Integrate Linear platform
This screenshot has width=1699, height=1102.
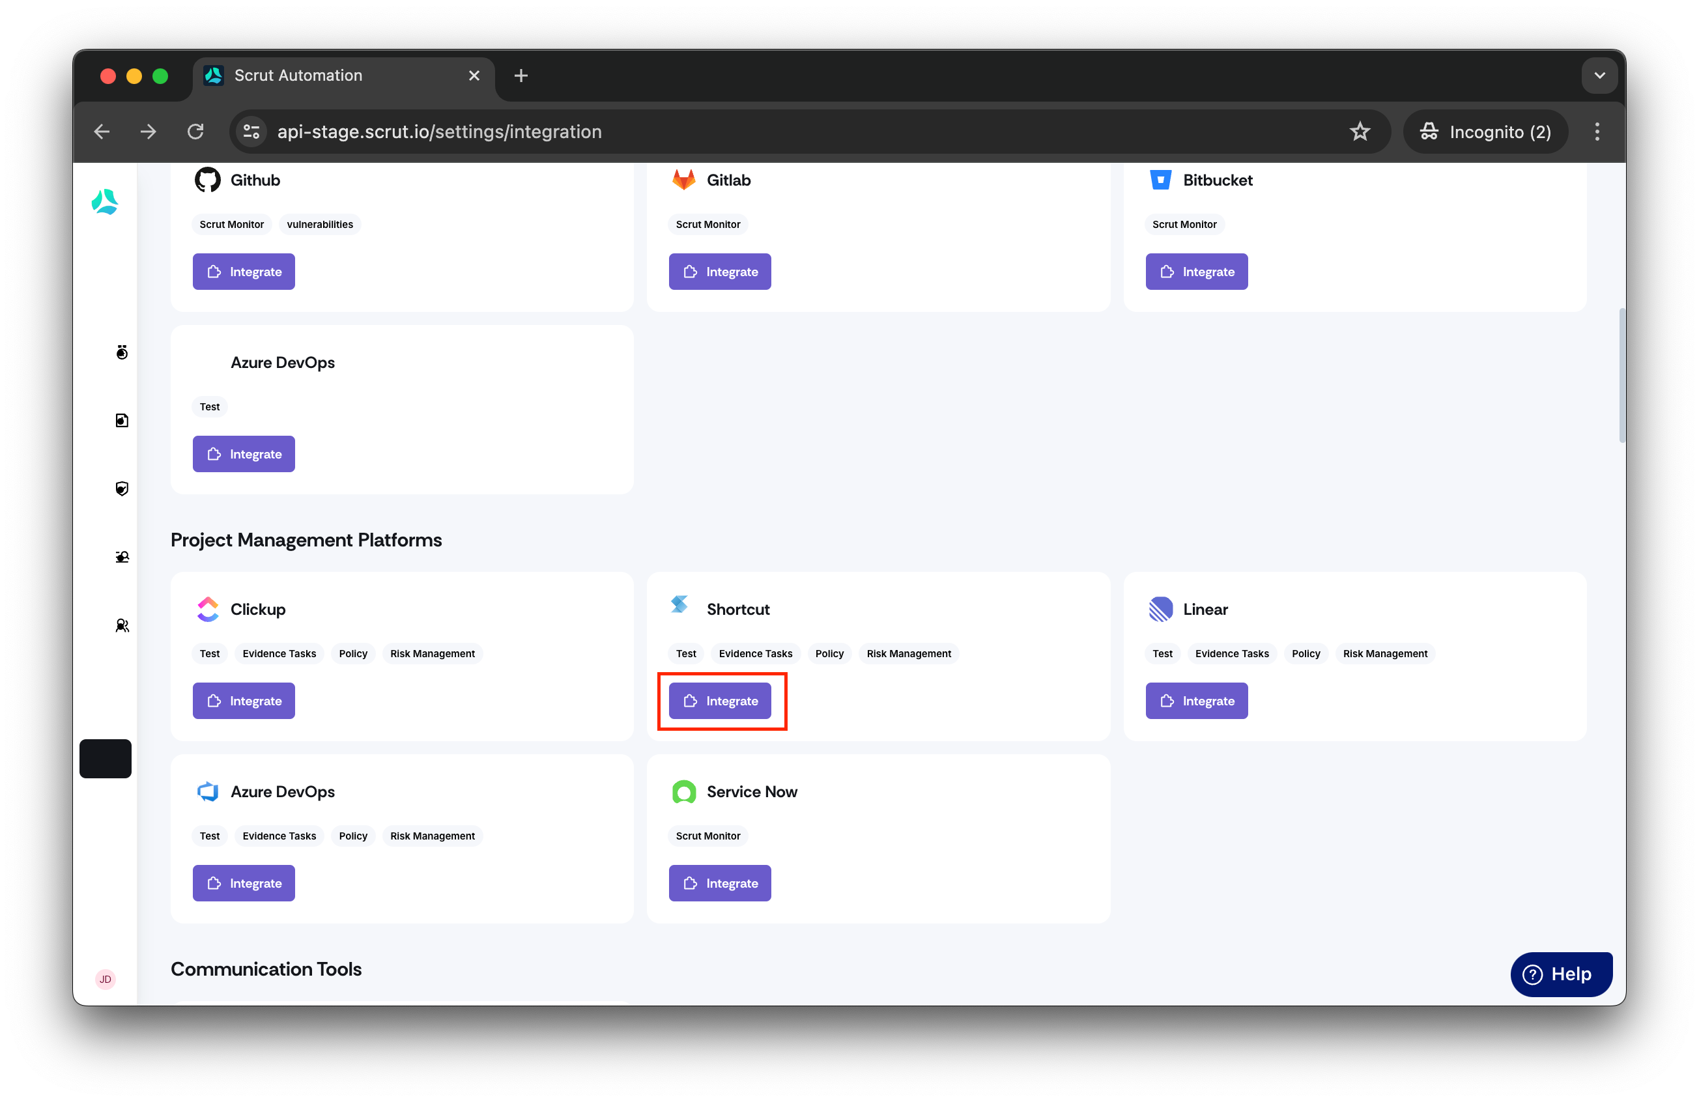pyautogui.click(x=1197, y=701)
